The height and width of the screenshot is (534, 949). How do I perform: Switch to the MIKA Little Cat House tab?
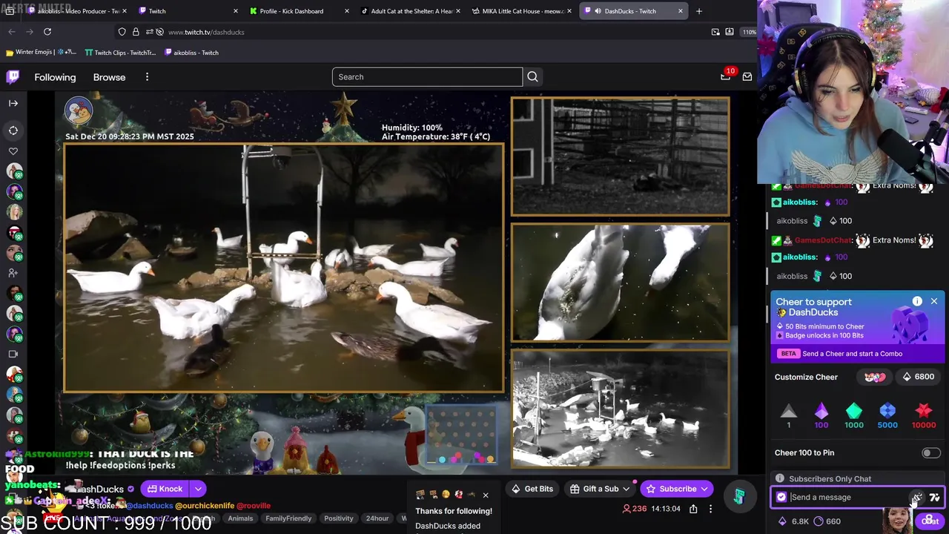pyautogui.click(x=523, y=11)
